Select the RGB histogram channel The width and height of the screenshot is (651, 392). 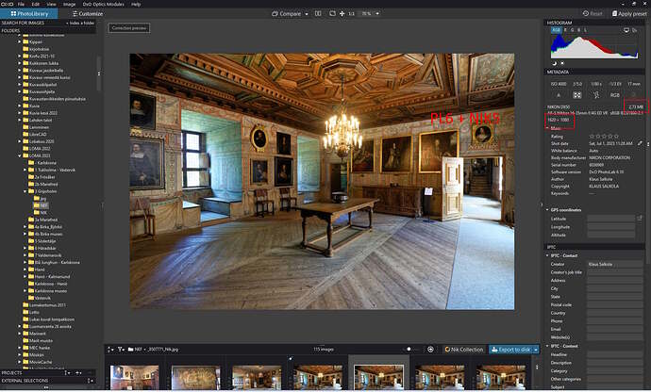coord(556,30)
